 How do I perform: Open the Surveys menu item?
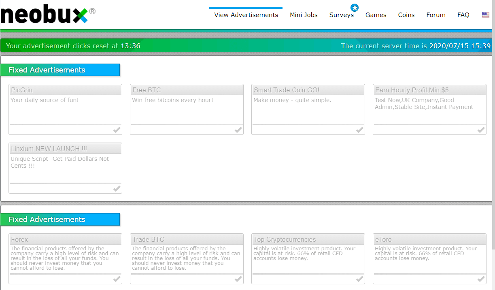[341, 15]
